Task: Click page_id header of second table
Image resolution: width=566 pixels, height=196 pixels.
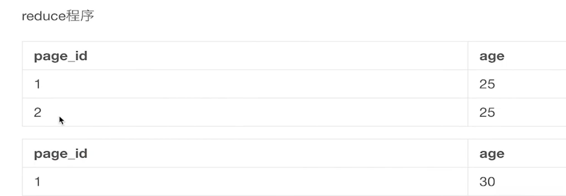Action: pyautogui.click(x=61, y=154)
